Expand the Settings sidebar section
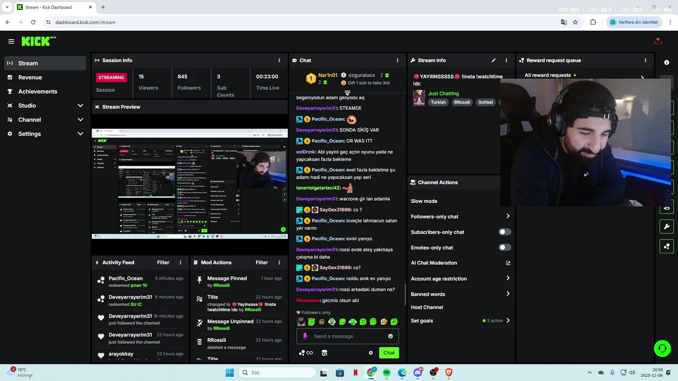The width and height of the screenshot is (678, 381). [x=45, y=134]
